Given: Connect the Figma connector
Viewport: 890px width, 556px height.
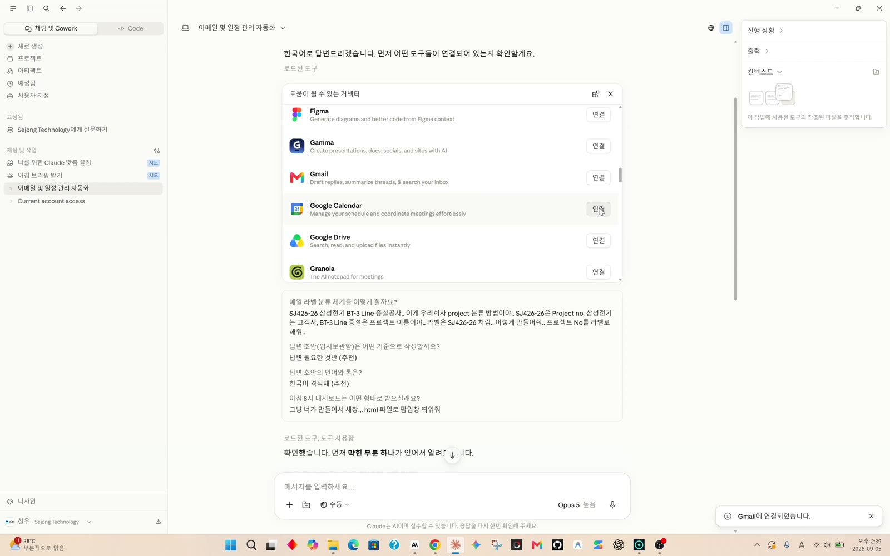Looking at the screenshot, I should click(x=599, y=115).
